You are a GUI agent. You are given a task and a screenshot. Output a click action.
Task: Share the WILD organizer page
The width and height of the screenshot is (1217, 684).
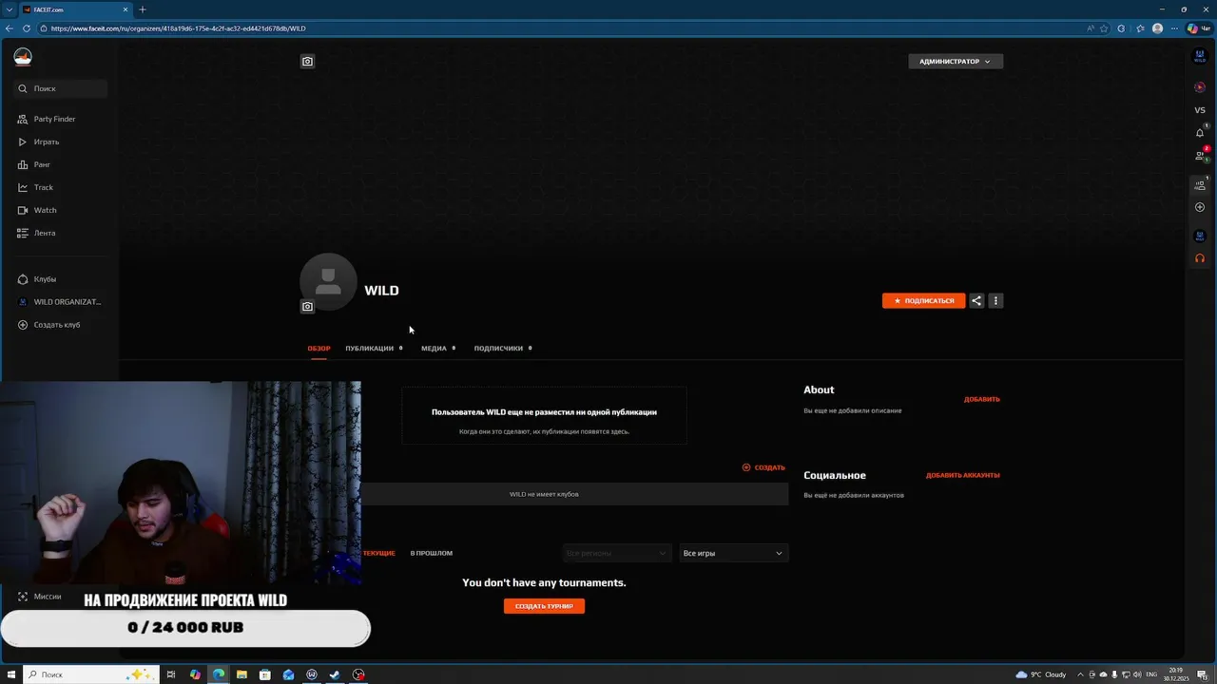976,300
